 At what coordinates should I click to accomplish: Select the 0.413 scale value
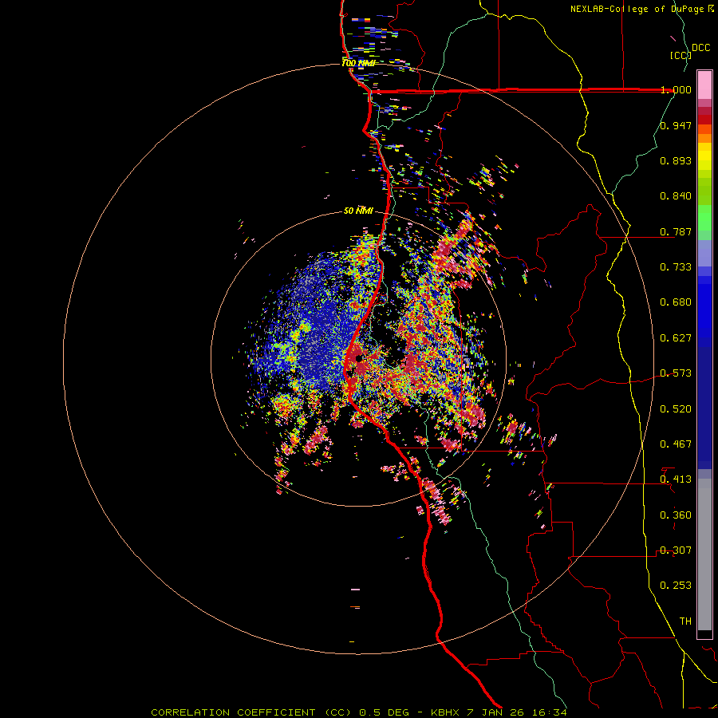click(676, 479)
